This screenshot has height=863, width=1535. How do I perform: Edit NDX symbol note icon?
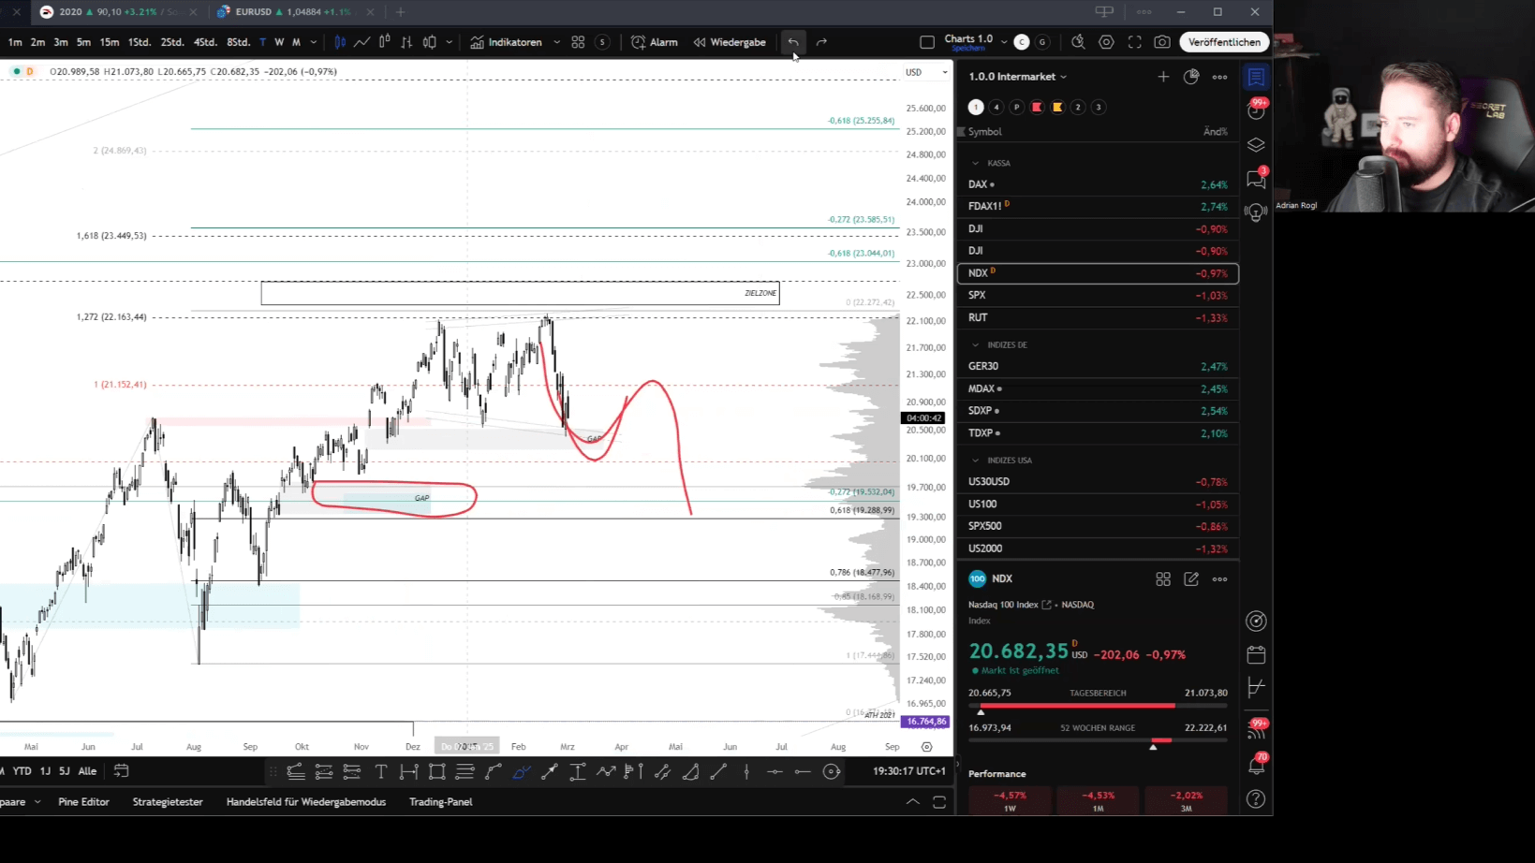point(1191,579)
